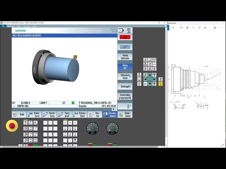Screen dimensions: 226x169
Task: Click the CUSTOM key
Action: point(154,64)
